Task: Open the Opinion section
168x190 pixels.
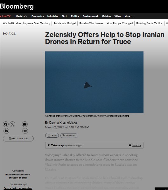Action: pos(106,16)
